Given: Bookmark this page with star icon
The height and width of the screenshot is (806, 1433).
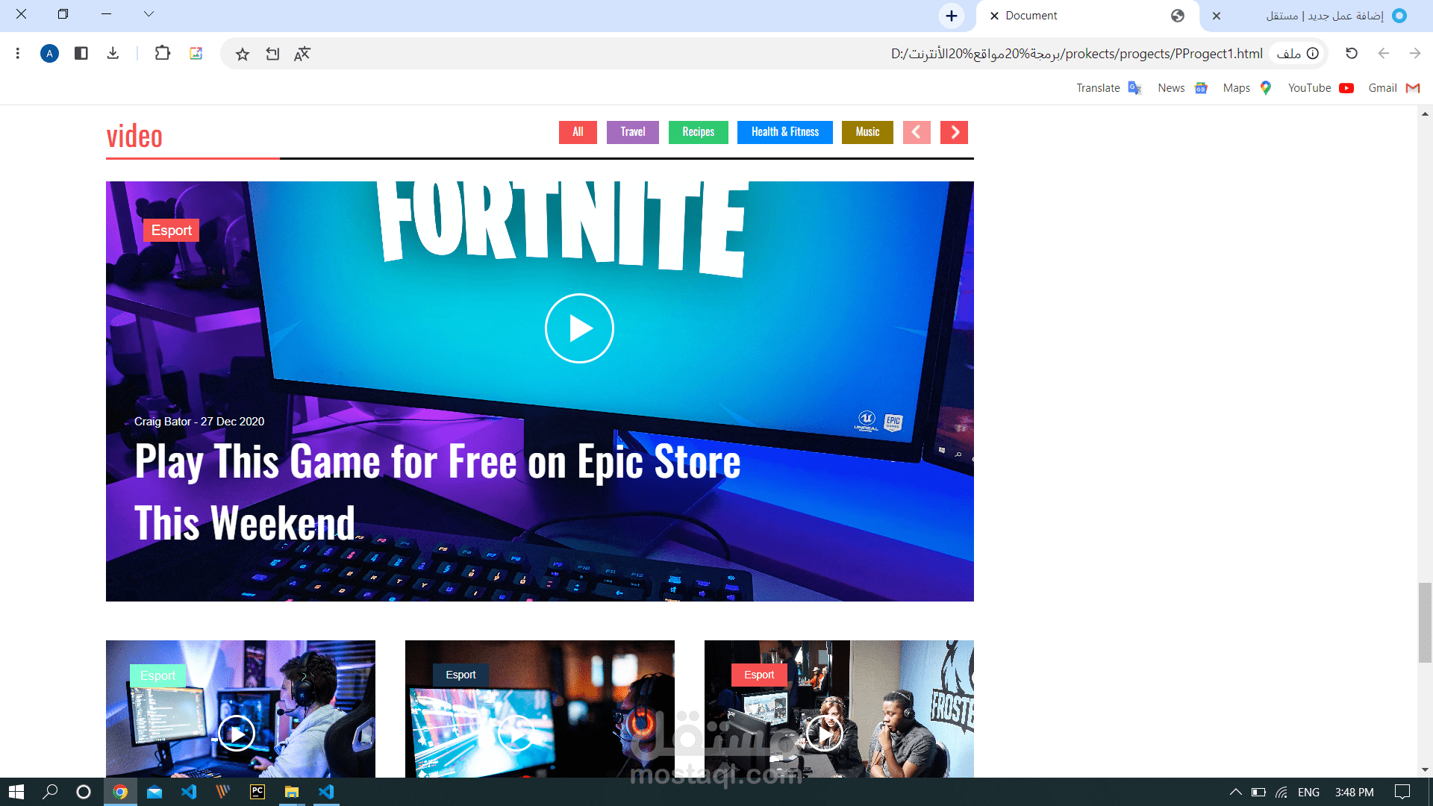Looking at the screenshot, I should (x=243, y=54).
